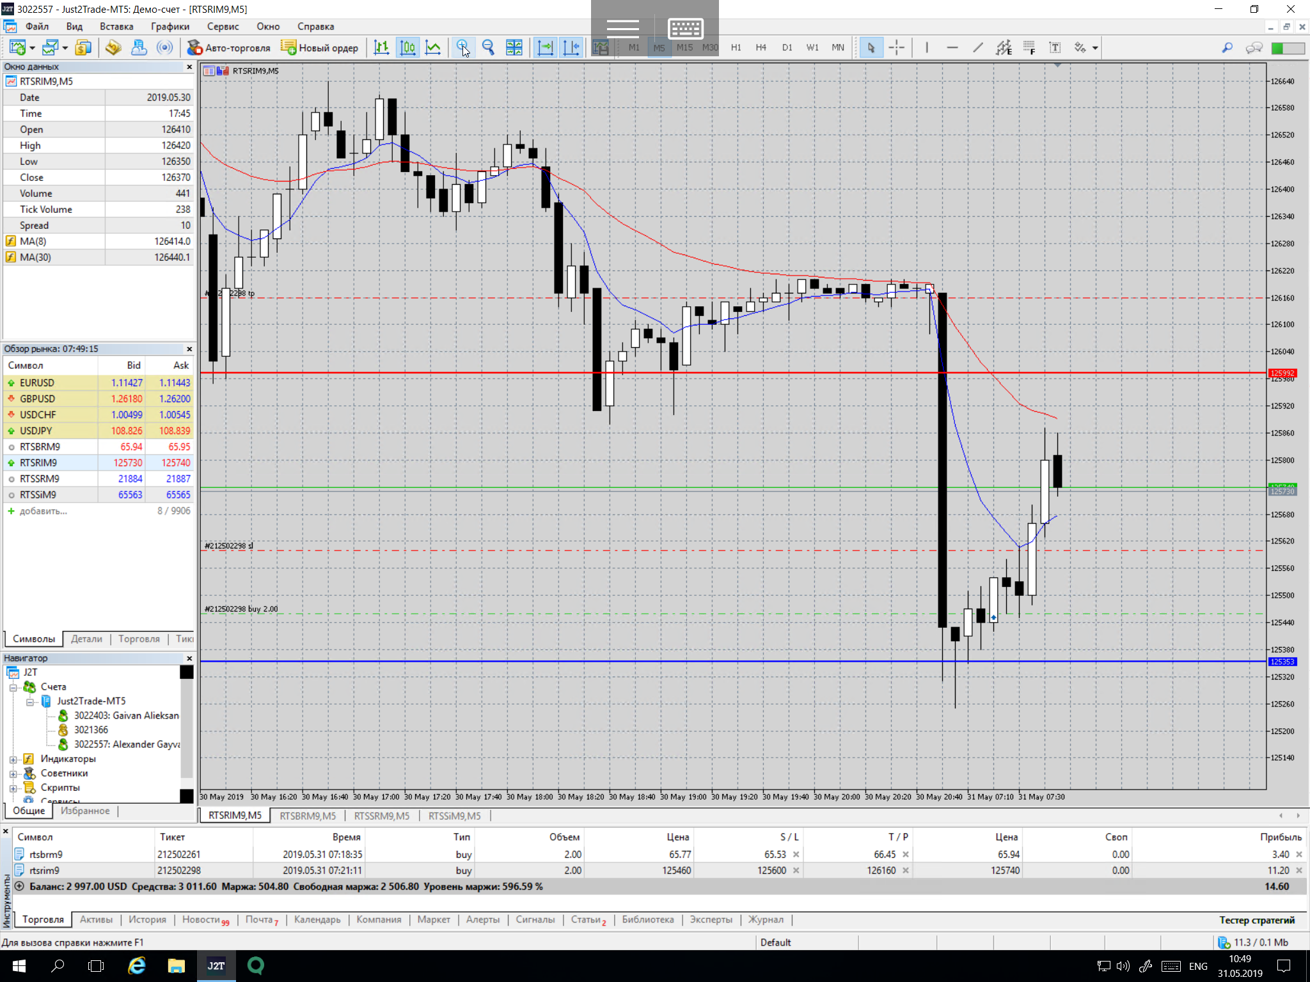Viewport: 1310px width, 982px height.
Task: Expand the Индикаторы tree node
Action: click(13, 759)
